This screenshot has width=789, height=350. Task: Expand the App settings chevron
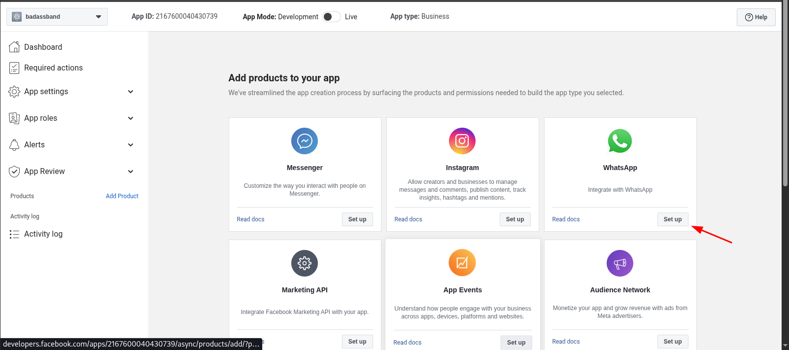pyautogui.click(x=131, y=92)
